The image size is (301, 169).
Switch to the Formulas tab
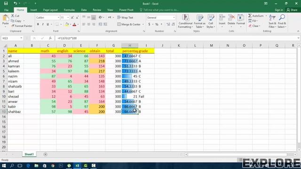point(69,10)
